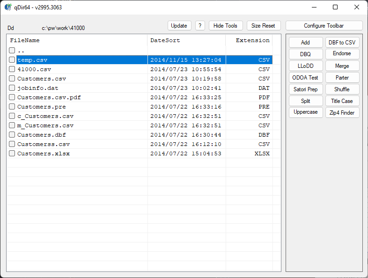The height and width of the screenshot is (278, 368).
Task: Launch the Satori Prep tool
Action: (305, 89)
